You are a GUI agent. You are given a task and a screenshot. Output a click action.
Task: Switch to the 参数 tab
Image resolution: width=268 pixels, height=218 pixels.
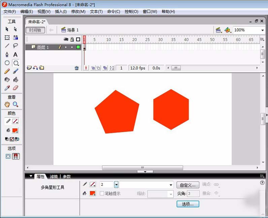pyautogui.click(x=67, y=177)
